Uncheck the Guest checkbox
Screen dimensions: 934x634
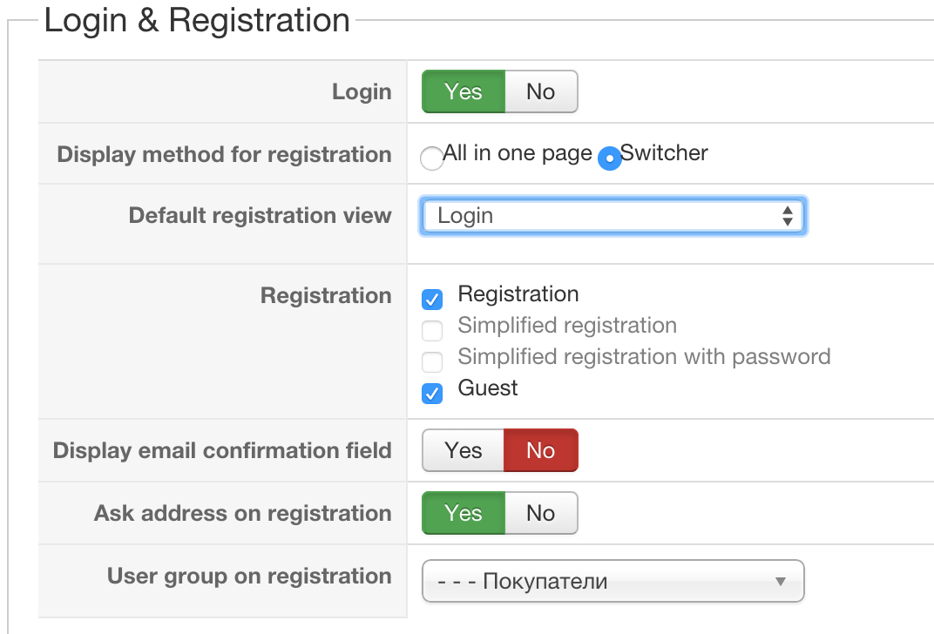432,394
